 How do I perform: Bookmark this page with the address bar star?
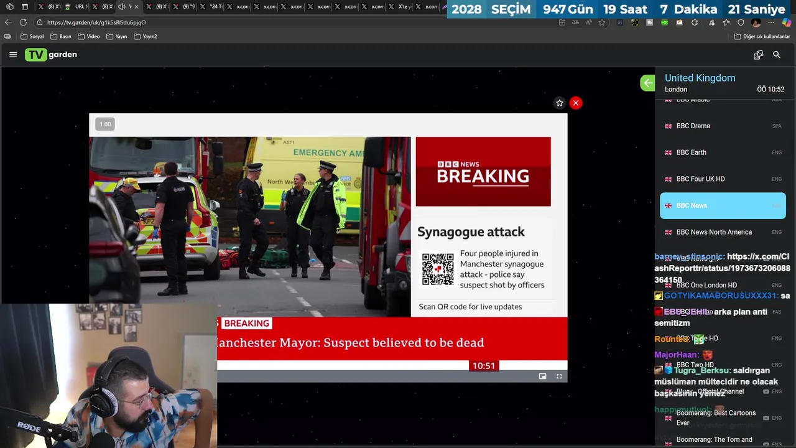(x=602, y=22)
